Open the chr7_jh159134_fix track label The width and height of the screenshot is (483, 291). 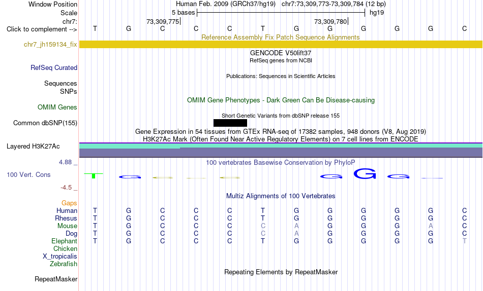[50, 44]
